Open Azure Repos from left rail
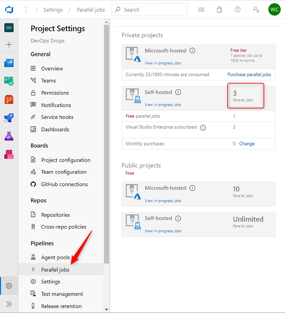 [9, 99]
